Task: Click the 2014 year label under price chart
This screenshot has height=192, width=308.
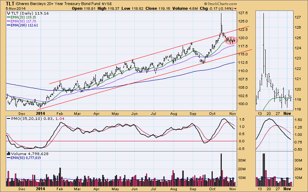Action: pos(41,113)
